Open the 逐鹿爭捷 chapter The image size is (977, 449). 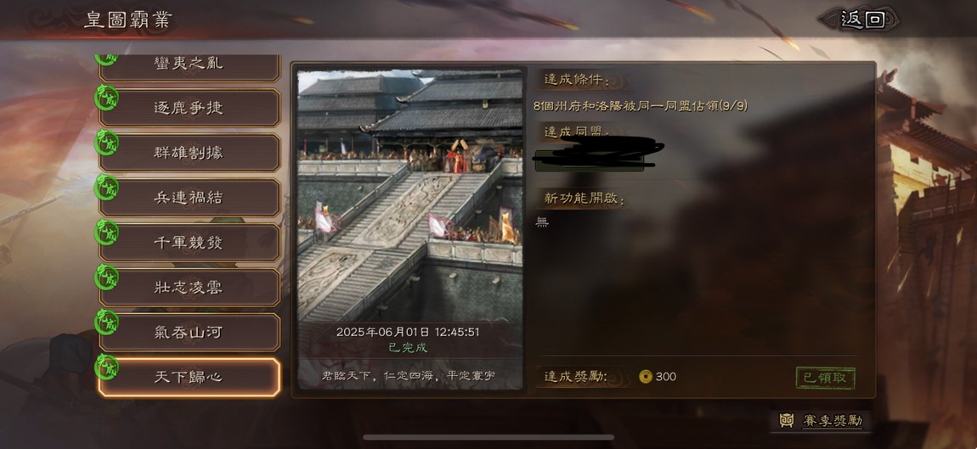(189, 108)
